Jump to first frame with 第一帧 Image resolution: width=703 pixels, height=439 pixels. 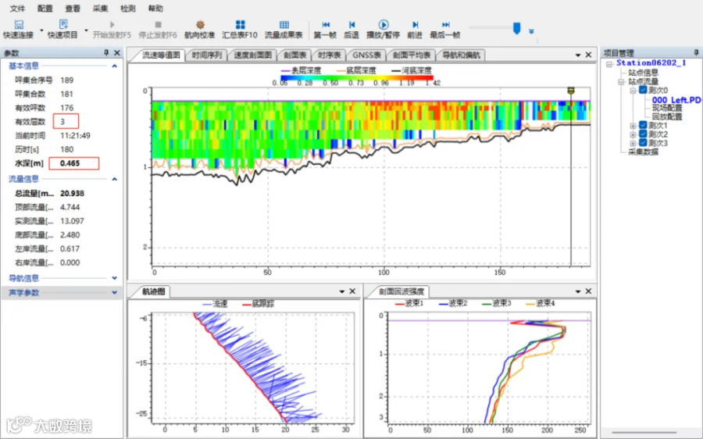(x=326, y=25)
